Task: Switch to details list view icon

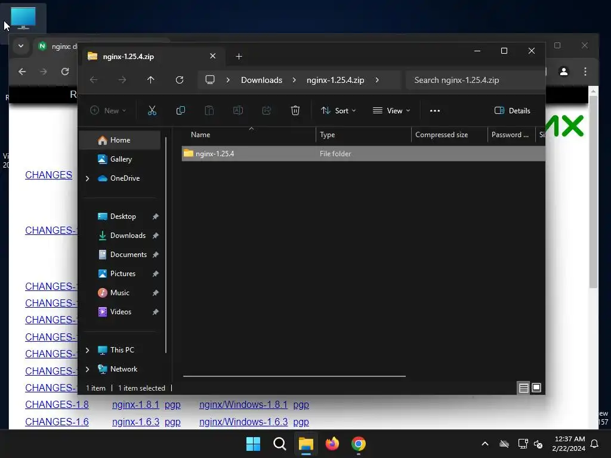Action: click(x=523, y=388)
